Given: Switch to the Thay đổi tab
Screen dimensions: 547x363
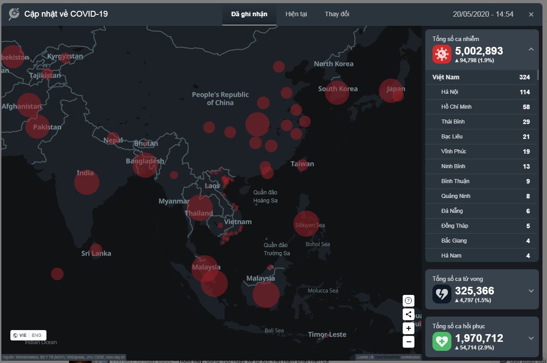Looking at the screenshot, I should click(x=337, y=14).
